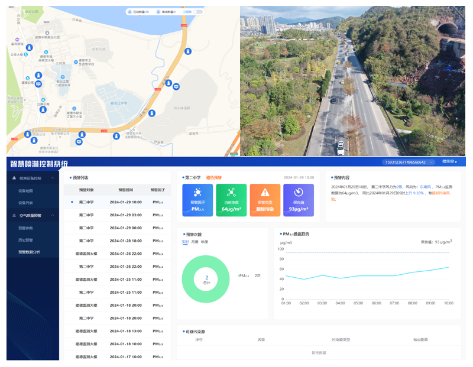Collapse the 空气质量预警 menu chevron
Screen dimensions: 473x367
point(53,215)
